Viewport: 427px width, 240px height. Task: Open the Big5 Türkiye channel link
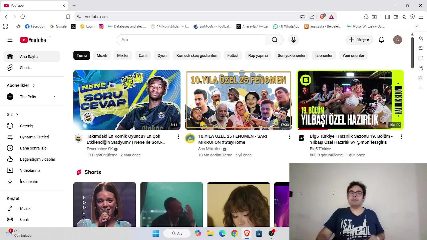[x=320, y=149]
